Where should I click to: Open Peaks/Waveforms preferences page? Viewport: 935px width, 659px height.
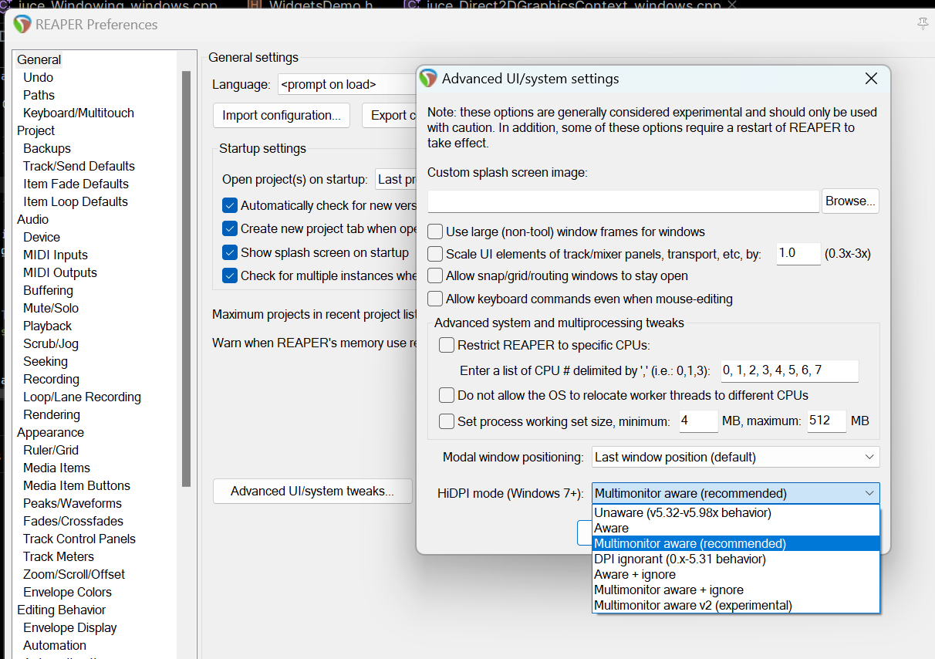pos(73,503)
